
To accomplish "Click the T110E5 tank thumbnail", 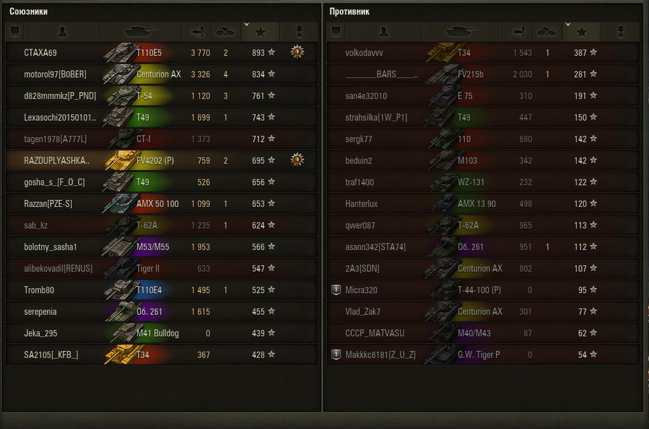I will (x=121, y=53).
